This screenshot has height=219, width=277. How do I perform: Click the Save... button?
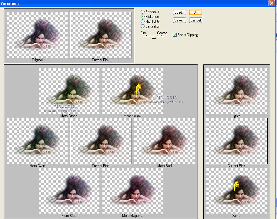[179, 20]
